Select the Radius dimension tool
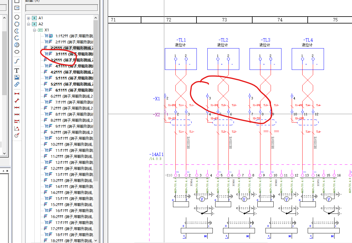352x243 pixels. click(x=17, y=136)
